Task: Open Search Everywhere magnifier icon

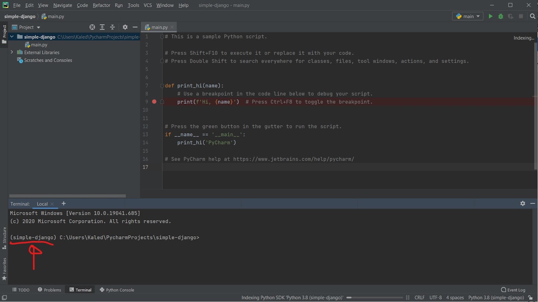Action: pos(533,16)
